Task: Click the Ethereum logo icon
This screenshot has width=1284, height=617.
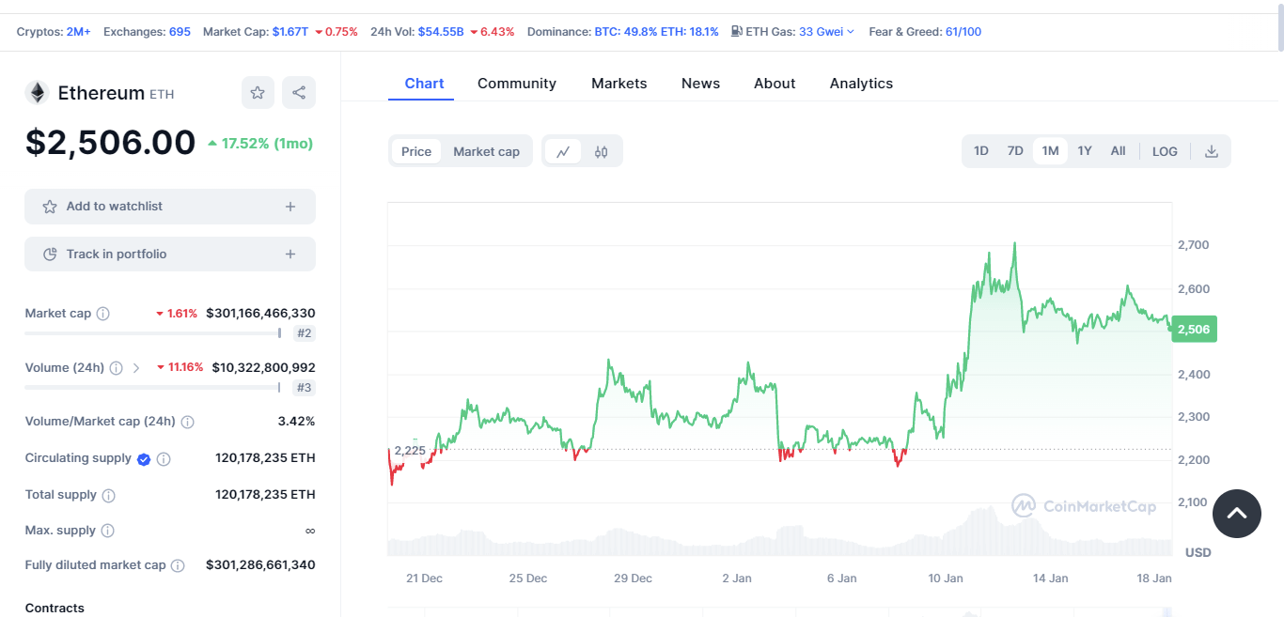Action: pyautogui.click(x=37, y=92)
